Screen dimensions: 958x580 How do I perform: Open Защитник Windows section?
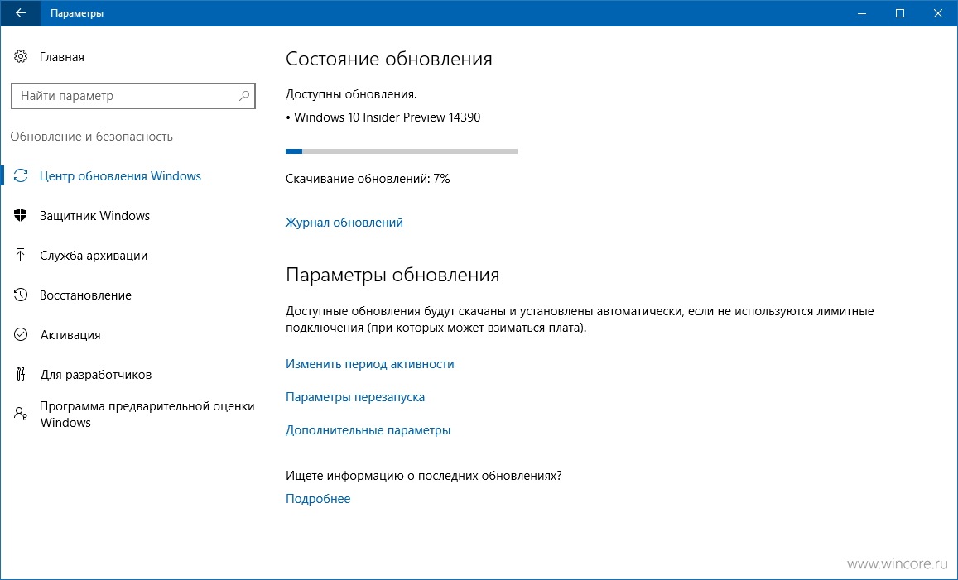[94, 215]
